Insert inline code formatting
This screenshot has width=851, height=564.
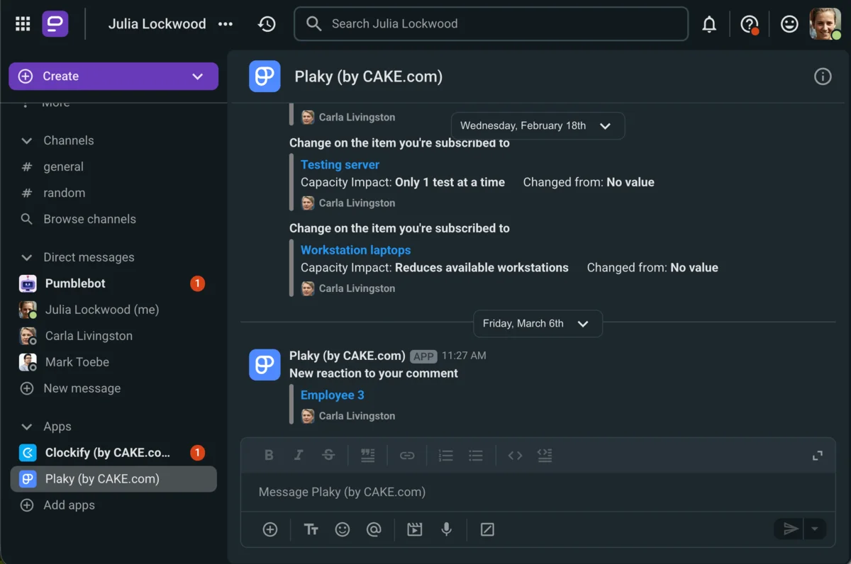pyautogui.click(x=515, y=456)
